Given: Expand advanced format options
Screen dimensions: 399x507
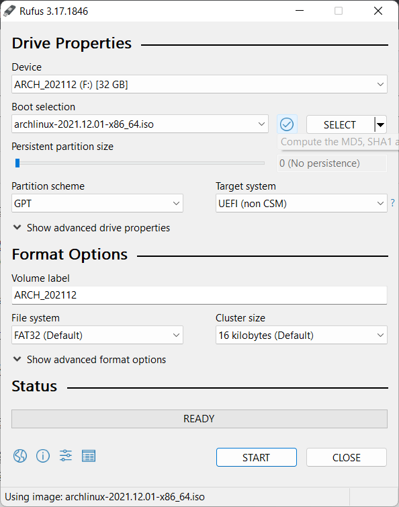Looking at the screenshot, I should point(89,360).
